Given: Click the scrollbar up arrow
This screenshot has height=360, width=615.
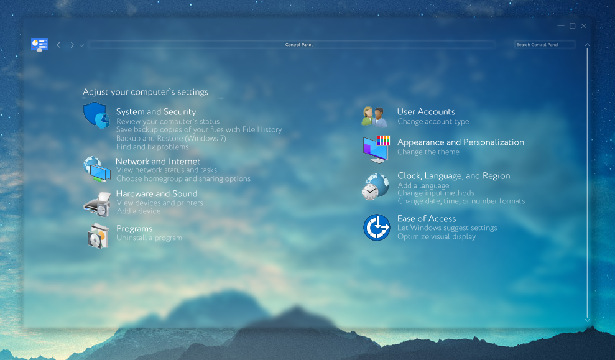Looking at the screenshot, I should coord(587,45).
